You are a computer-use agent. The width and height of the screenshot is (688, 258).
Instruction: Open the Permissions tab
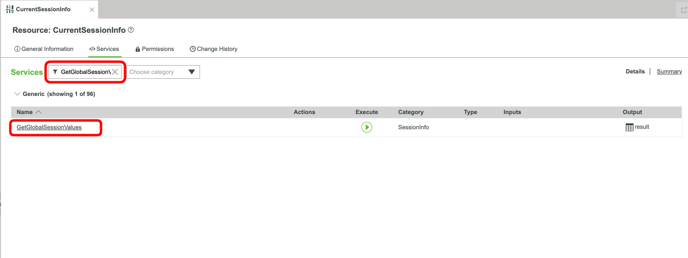(154, 49)
